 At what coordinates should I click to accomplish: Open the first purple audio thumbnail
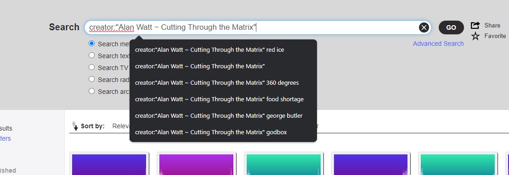click(109, 164)
